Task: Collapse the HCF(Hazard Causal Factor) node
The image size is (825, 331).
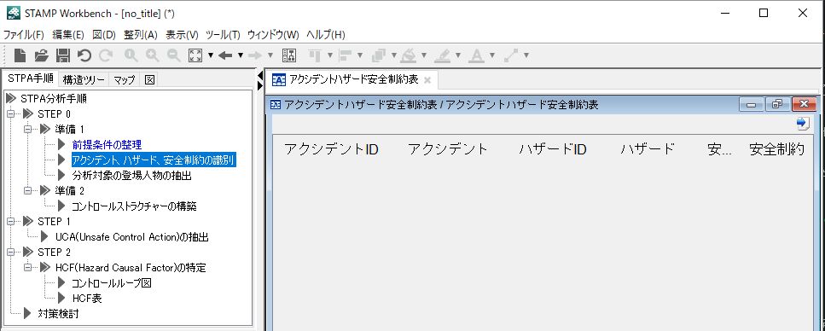Action: 28,268
